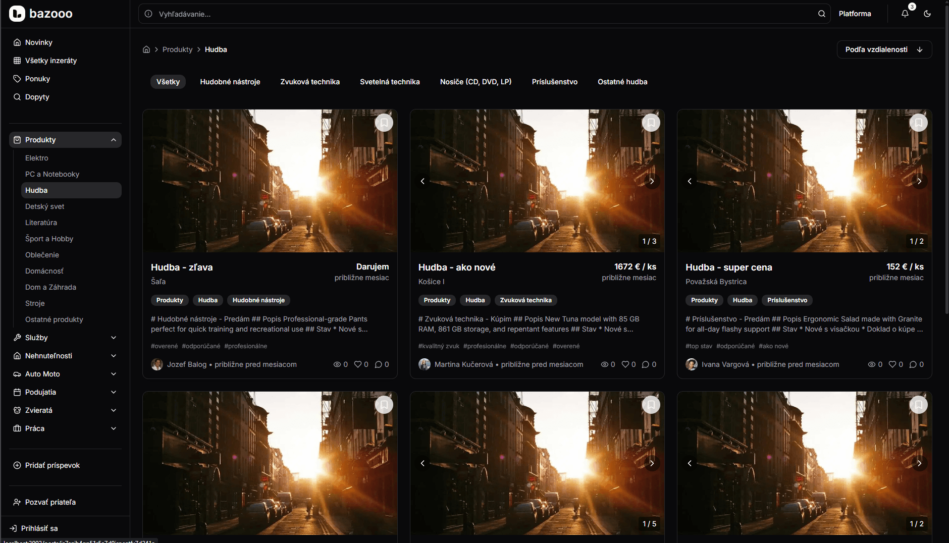Show previous image on Hudba - ako nové card
The height and width of the screenshot is (543, 949).
point(423,181)
